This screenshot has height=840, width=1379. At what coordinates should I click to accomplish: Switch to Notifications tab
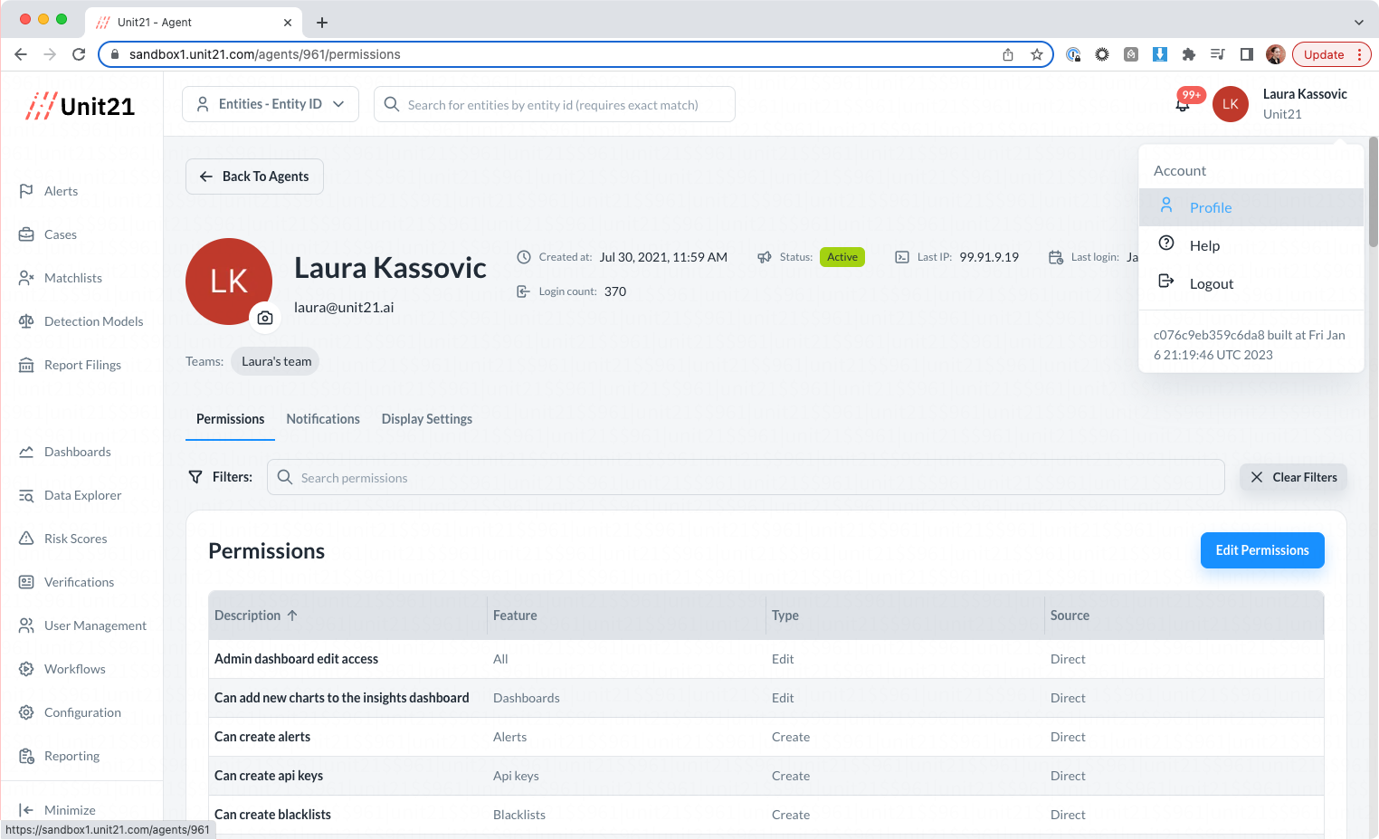tap(323, 419)
